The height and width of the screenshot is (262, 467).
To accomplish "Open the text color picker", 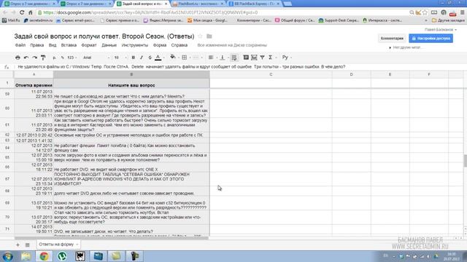I will 158,57.
